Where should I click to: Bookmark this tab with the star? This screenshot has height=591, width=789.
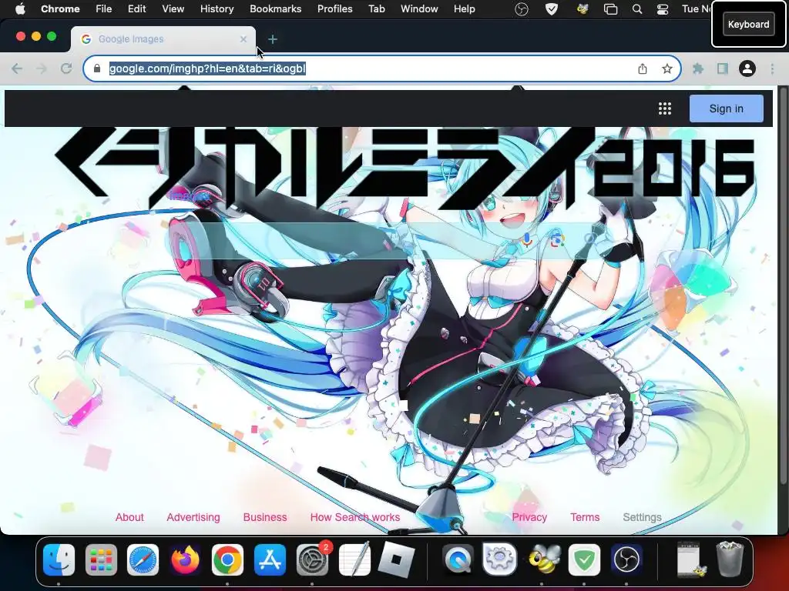point(667,68)
